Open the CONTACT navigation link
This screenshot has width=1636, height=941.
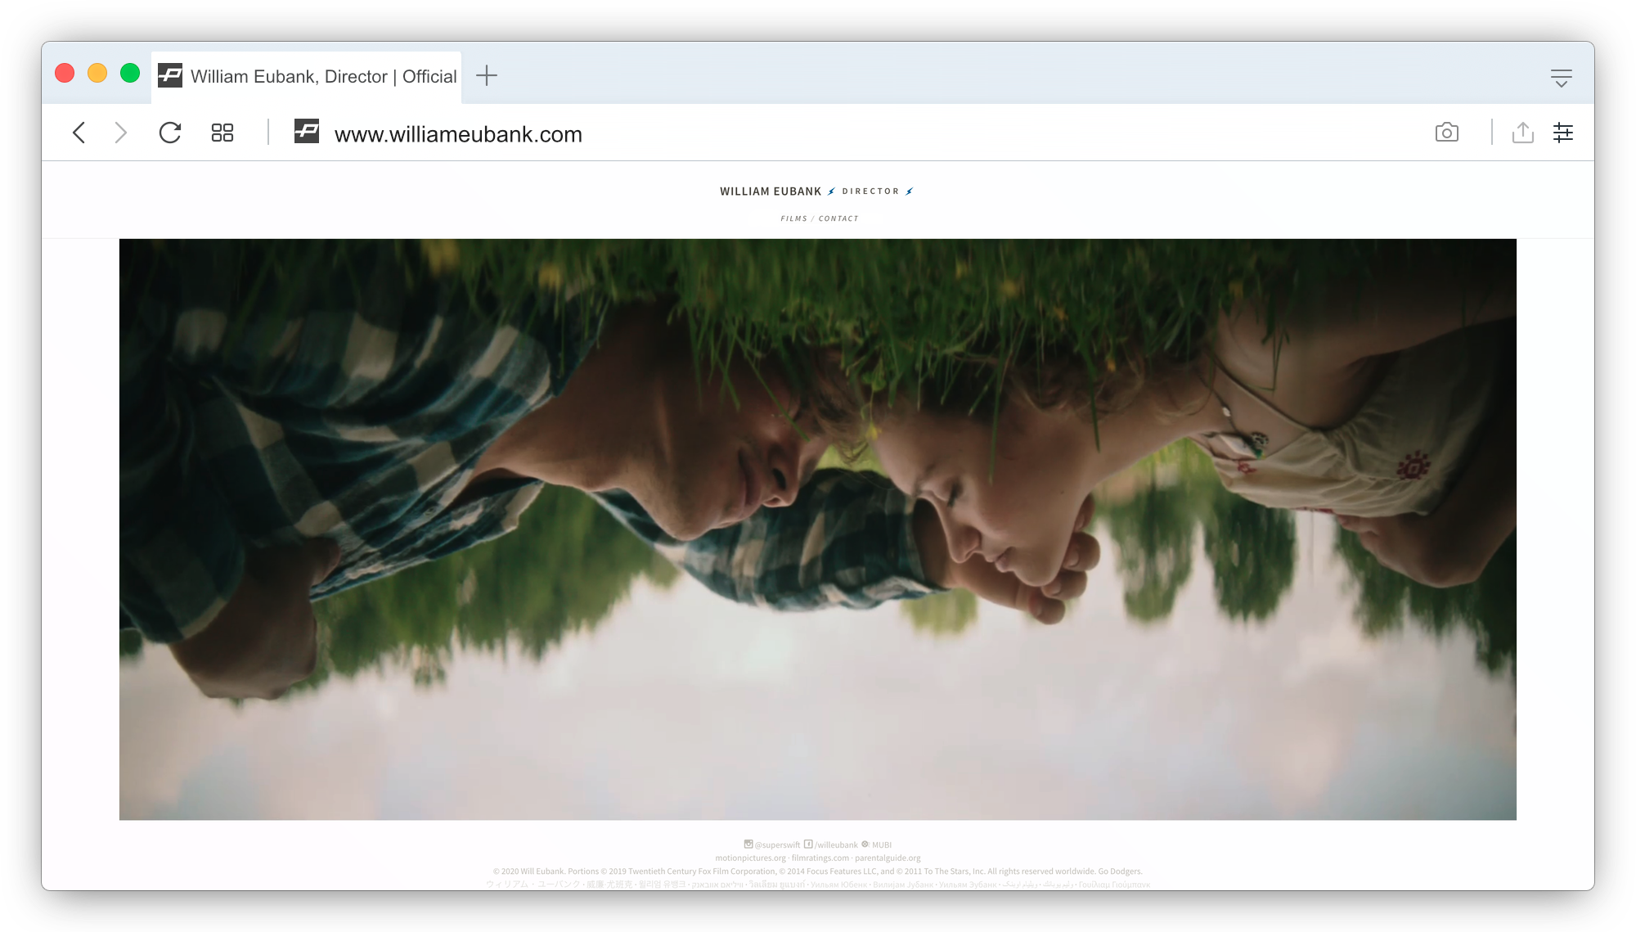click(838, 218)
